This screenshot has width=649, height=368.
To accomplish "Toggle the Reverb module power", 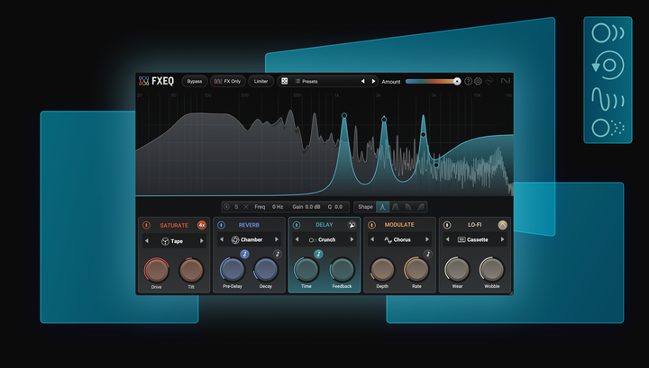I will pyautogui.click(x=222, y=225).
